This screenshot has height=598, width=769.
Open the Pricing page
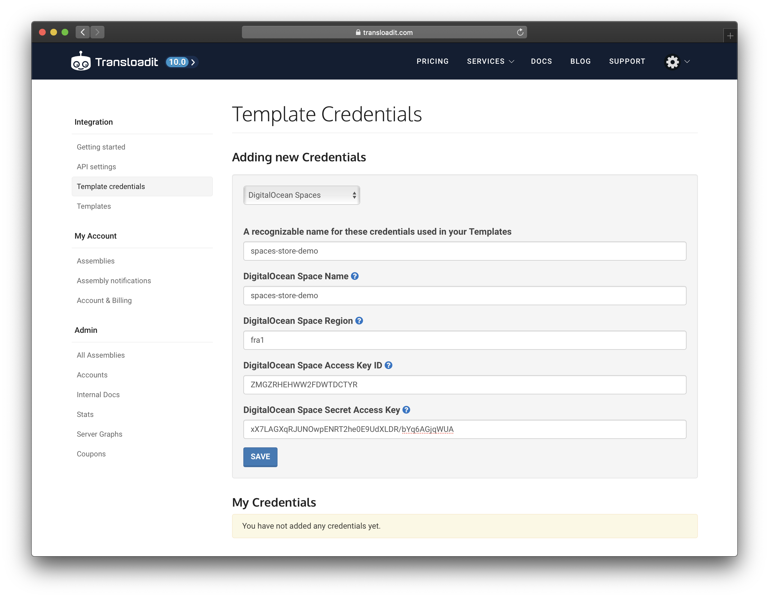click(x=432, y=61)
